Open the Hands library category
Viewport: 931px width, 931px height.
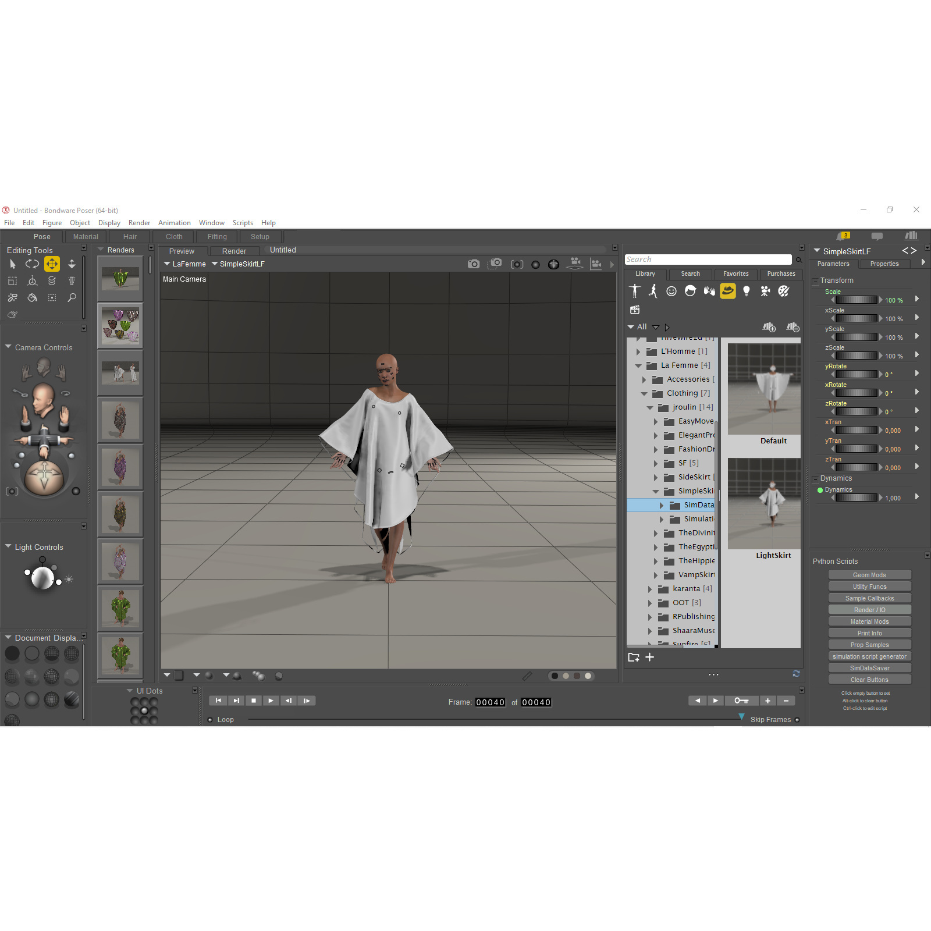709,291
